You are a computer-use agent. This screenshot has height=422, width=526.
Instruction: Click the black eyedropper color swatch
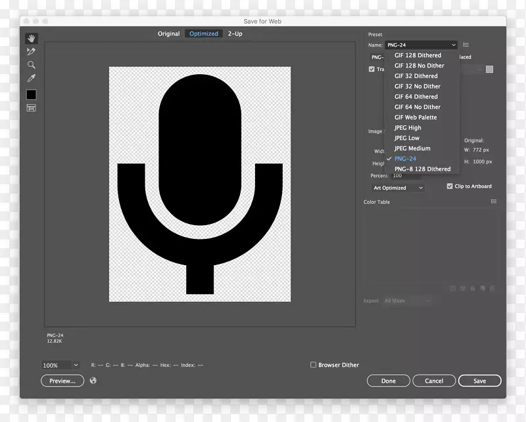click(31, 95)
